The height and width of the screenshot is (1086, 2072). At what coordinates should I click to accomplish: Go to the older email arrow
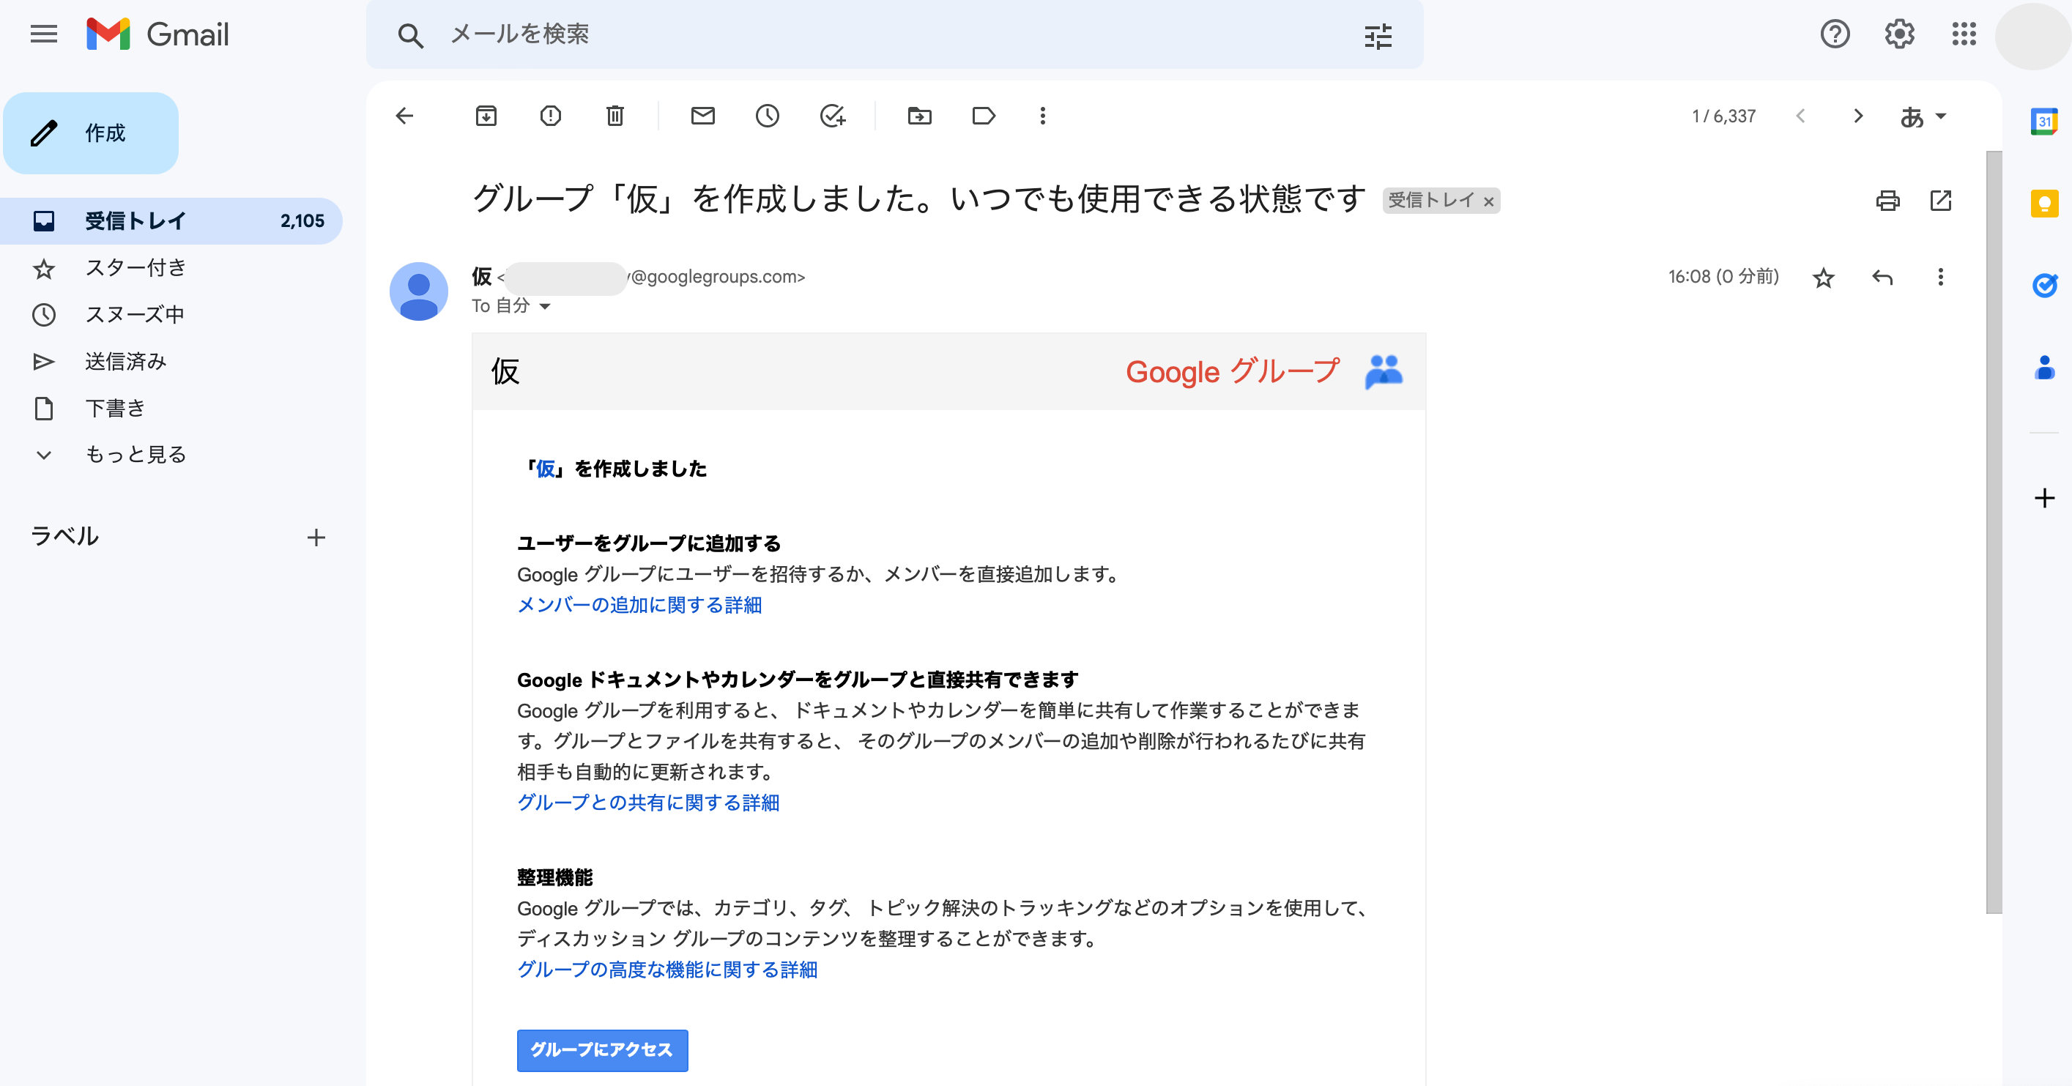(1858, 116)
